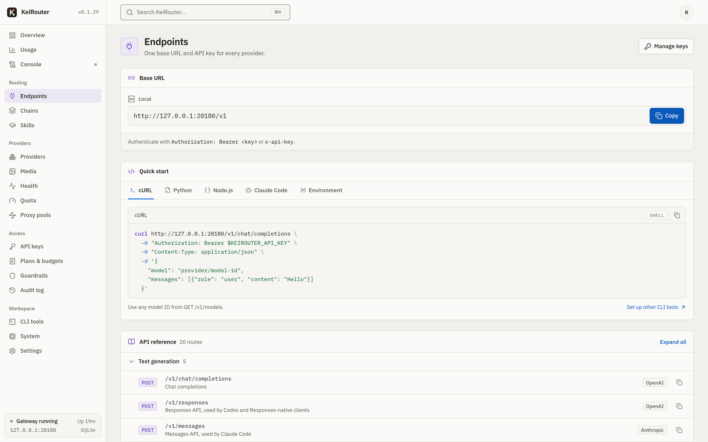The image size is (708, 442).
Task: Click Expand all in API reference
Action: [673, 342]
